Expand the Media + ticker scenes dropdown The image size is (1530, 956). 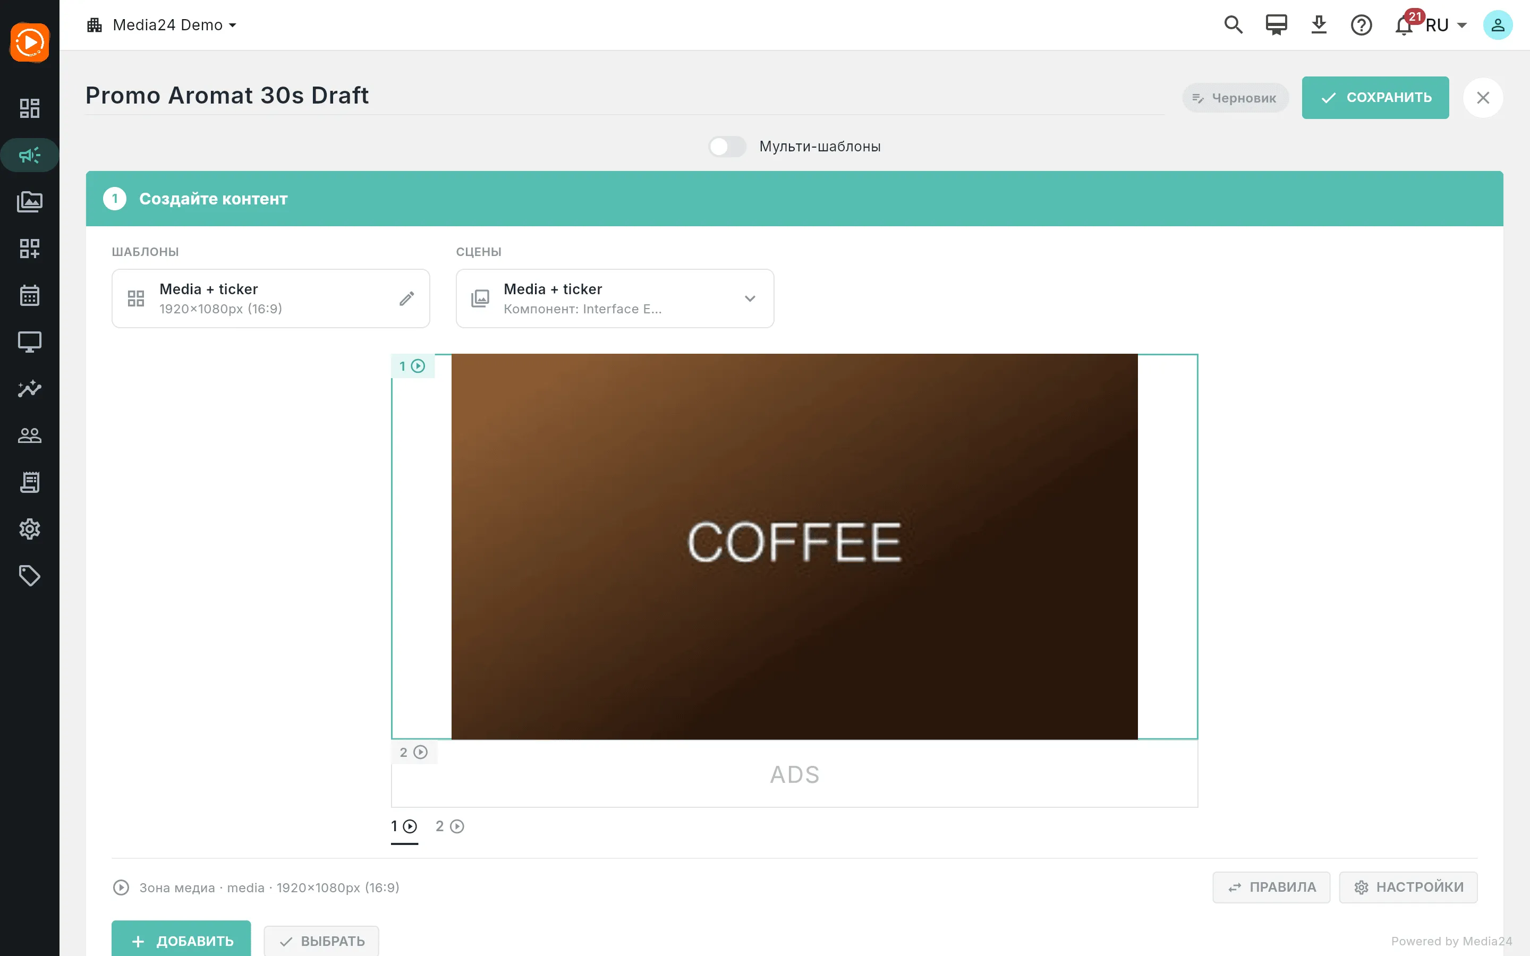615,298
